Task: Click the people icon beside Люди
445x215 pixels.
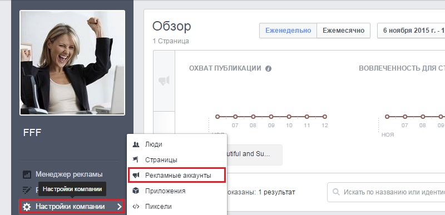Action: 136,144
